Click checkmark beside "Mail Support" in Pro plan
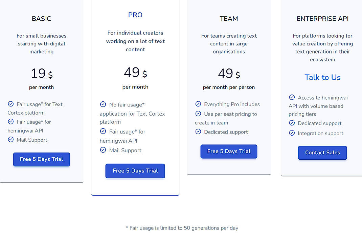The width and height of the screenshot is (362, 239). 103,150
